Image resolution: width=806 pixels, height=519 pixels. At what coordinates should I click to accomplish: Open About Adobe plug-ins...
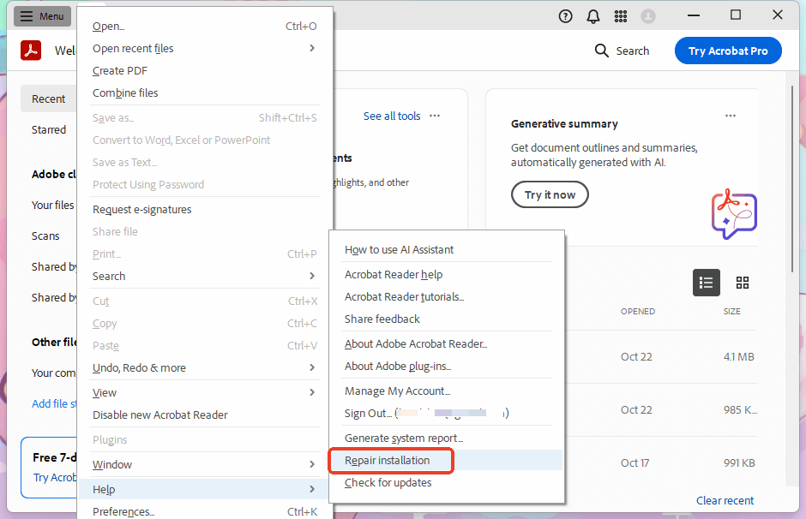point(446,366)
